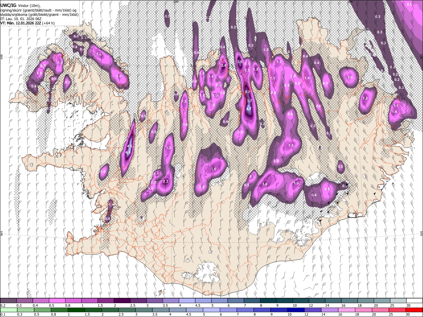Click the 'slydda/snjókoma' legend description line
The image size is (423, 317).
pyautogui.click(x=39, y=15)
